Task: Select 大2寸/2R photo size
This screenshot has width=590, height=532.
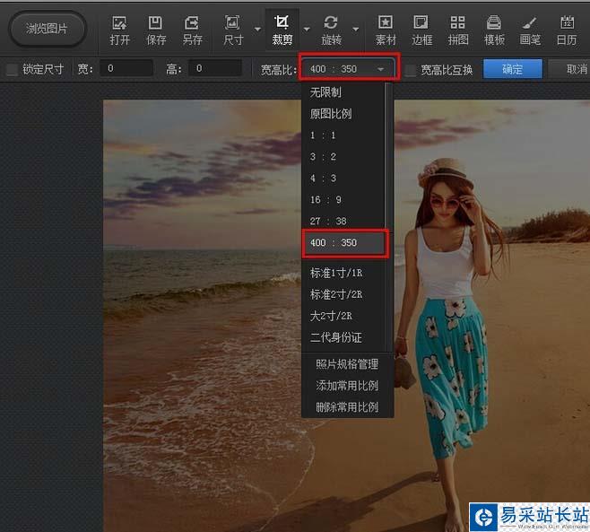Action: click(343, 316)
